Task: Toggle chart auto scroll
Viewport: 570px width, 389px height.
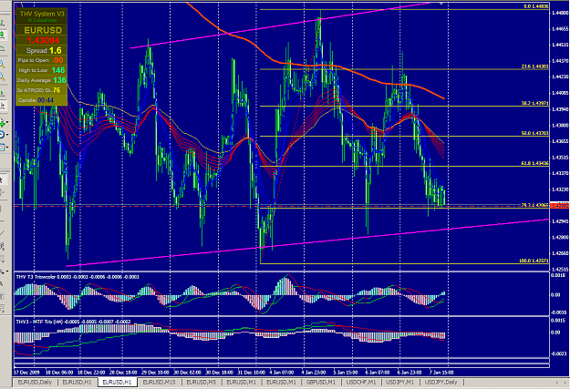Action: (2, 93)
